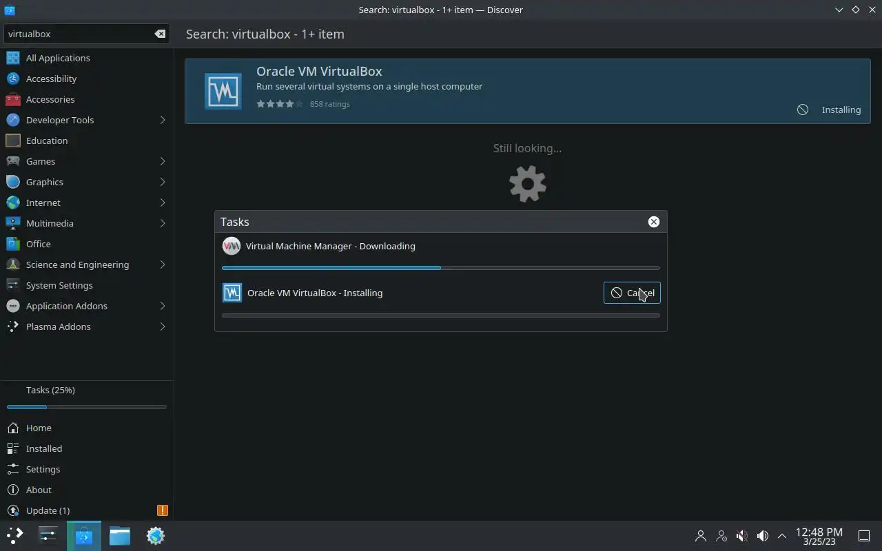Click the Oracle VM VirtualBox result icon
This screenshot has height=551, width=882.
pos(223,91)
